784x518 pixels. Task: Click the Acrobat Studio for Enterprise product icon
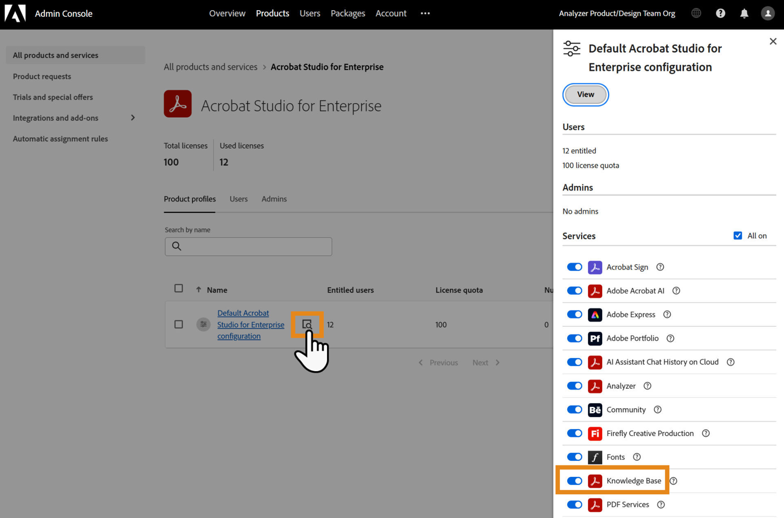(178, 104)
